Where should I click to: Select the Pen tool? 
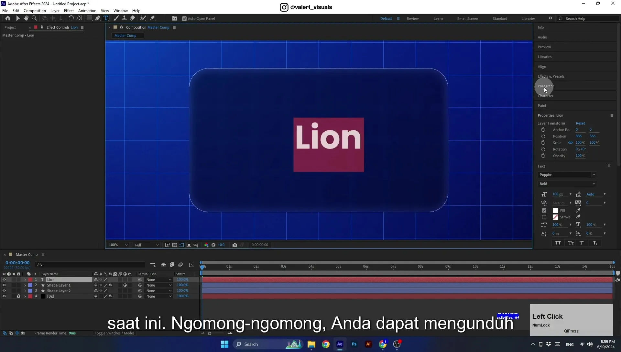(98, 18)
